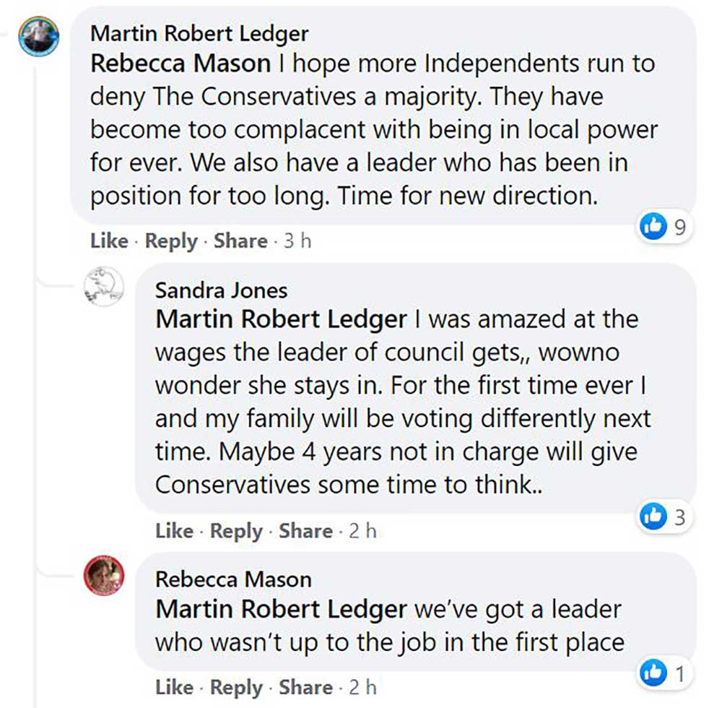The height and width of the screenshot is (708, 722).
Task: Click Martin Robert Ledger's profile avatar
Action: coord(38,37)
